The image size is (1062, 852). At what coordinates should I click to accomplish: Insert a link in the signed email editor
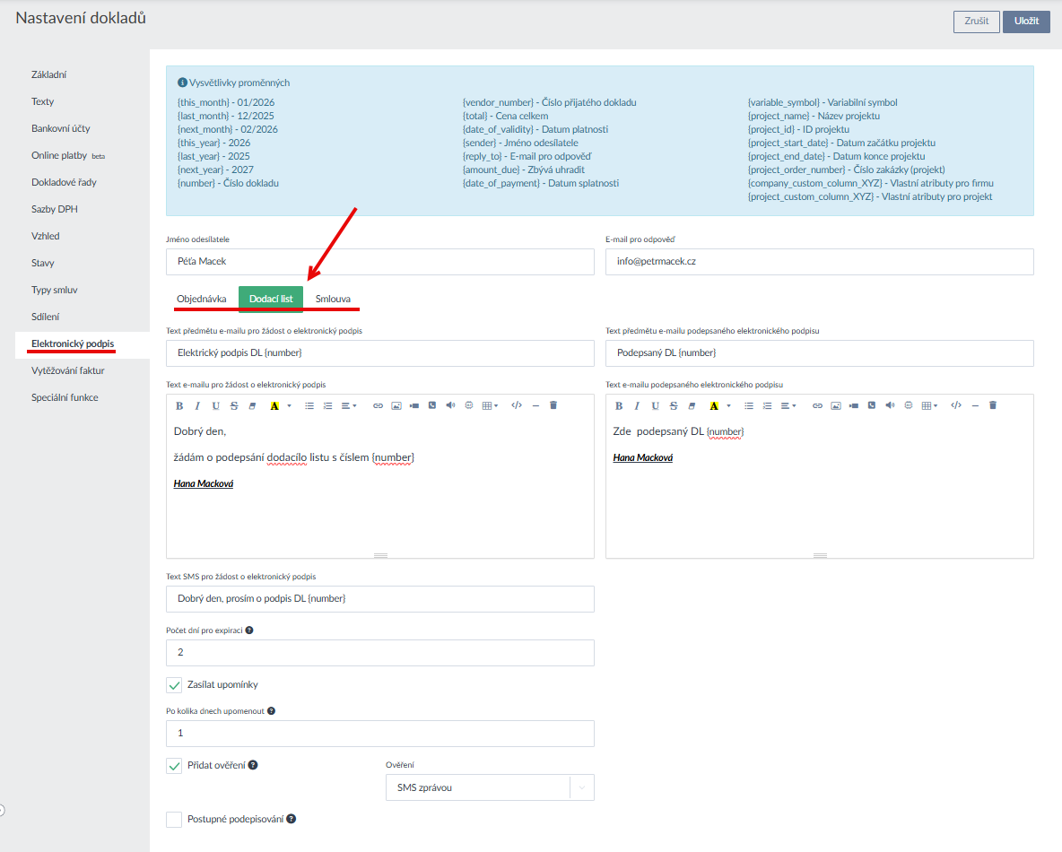(817, 405)
